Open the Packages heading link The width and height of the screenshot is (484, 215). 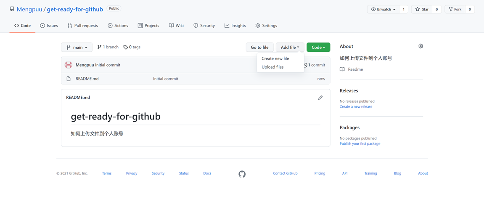[349, 127]
